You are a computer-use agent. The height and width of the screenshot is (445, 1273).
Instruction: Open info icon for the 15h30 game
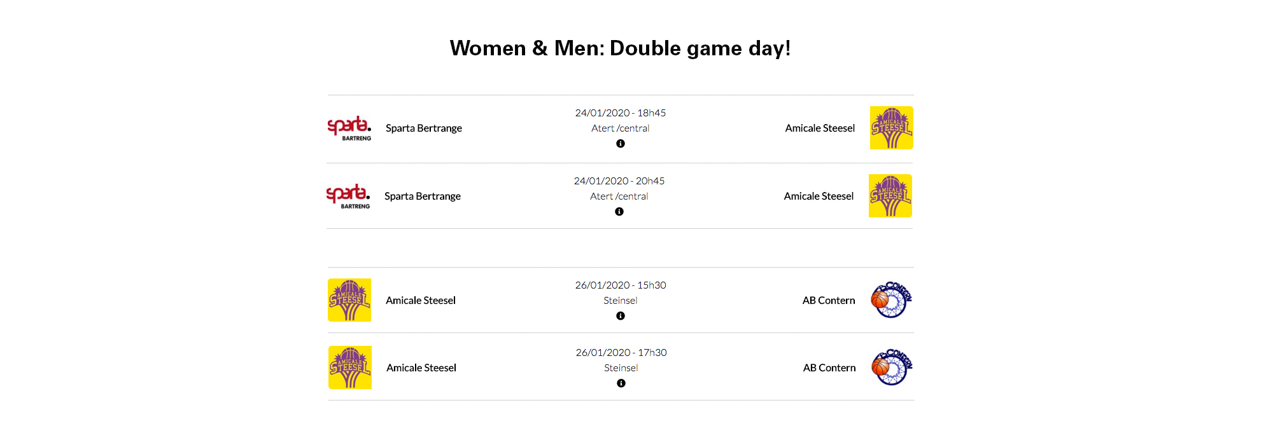coord(621,316)
